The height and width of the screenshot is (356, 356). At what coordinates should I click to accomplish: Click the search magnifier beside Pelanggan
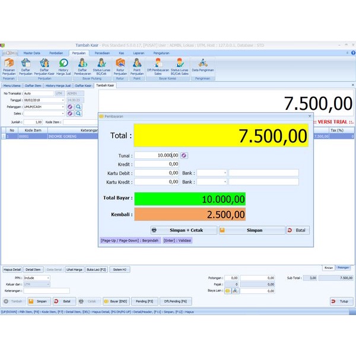pos(78,107)
